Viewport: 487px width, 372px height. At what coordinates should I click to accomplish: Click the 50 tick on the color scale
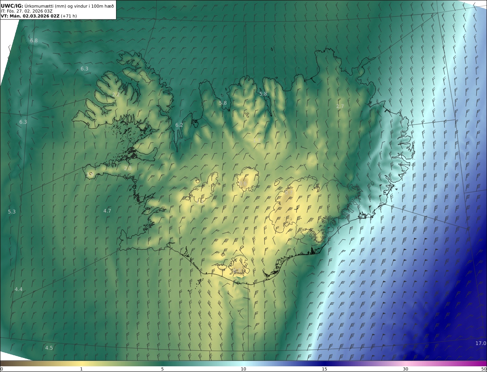[484, 369]
